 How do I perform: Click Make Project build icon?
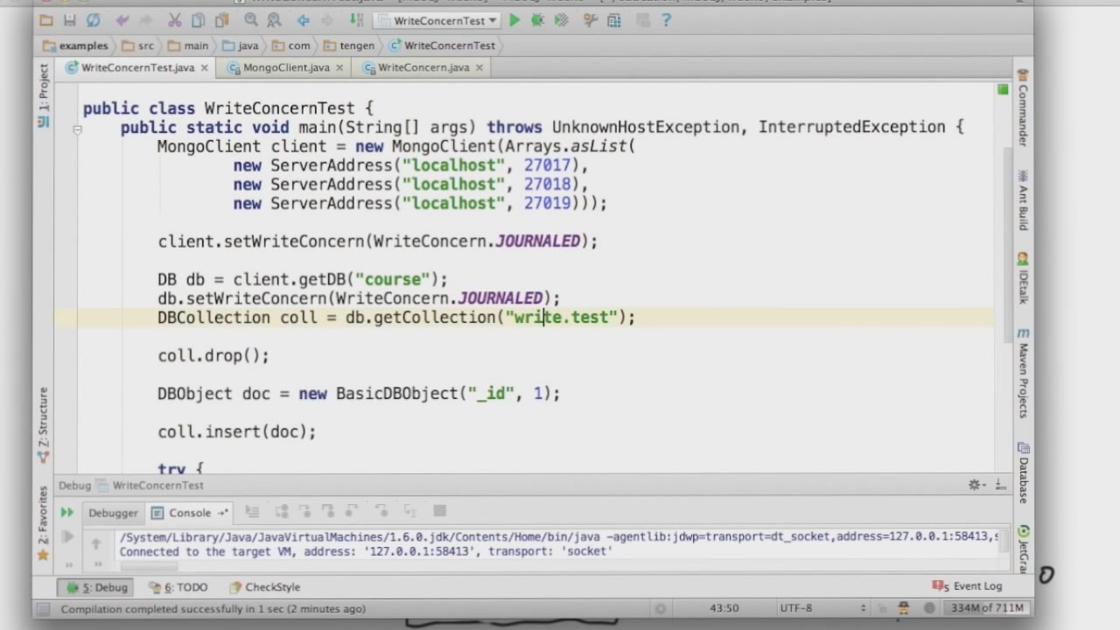356,20
